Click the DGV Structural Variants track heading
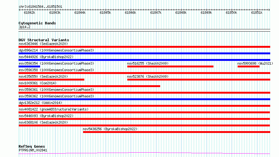Viewport: 279px width, 157px height. tap(44, 40)
